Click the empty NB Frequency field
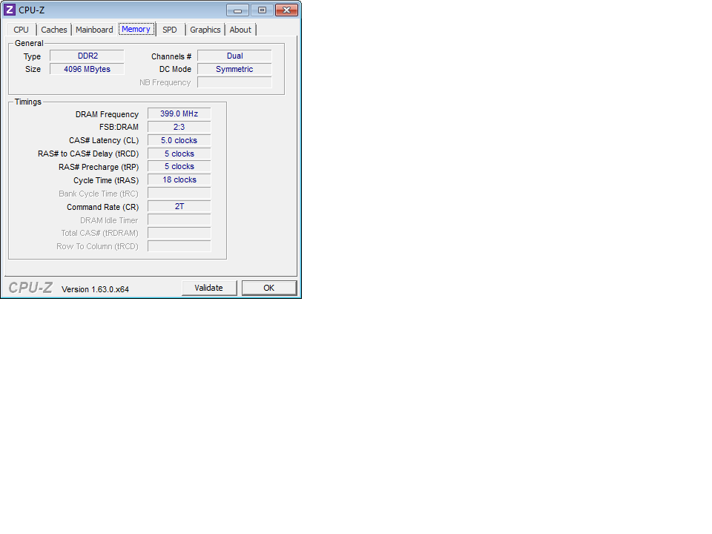The image size is (712, 534). pyautogui.click(x=235, y=82)
